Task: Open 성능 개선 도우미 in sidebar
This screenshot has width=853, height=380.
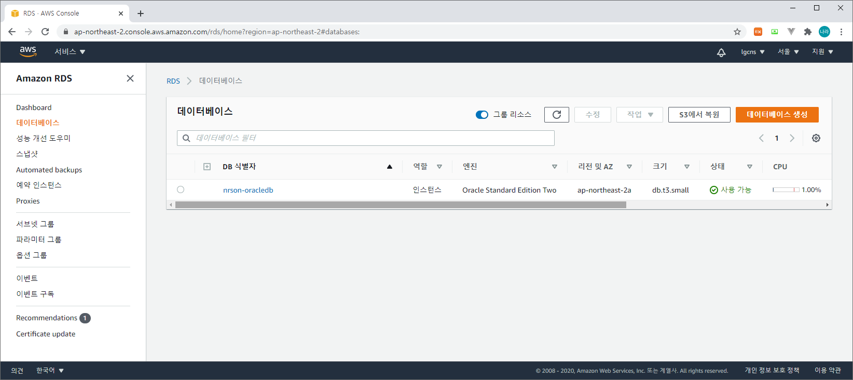Action: (x=44, y=139)
